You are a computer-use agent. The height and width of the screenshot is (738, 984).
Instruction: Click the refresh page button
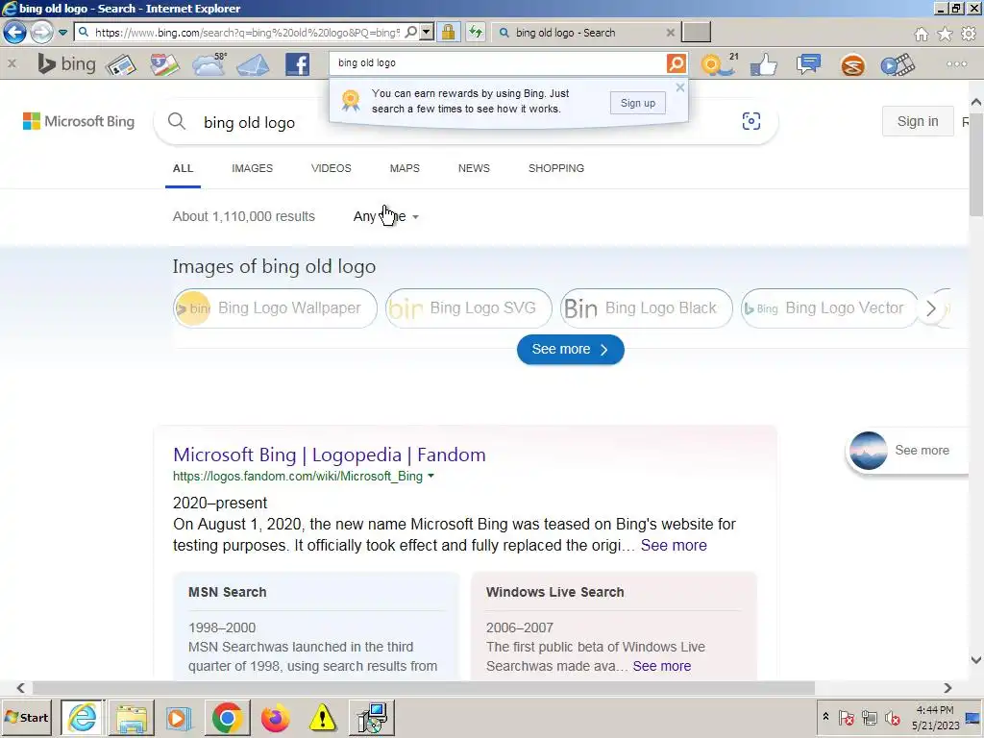(476, 32)
